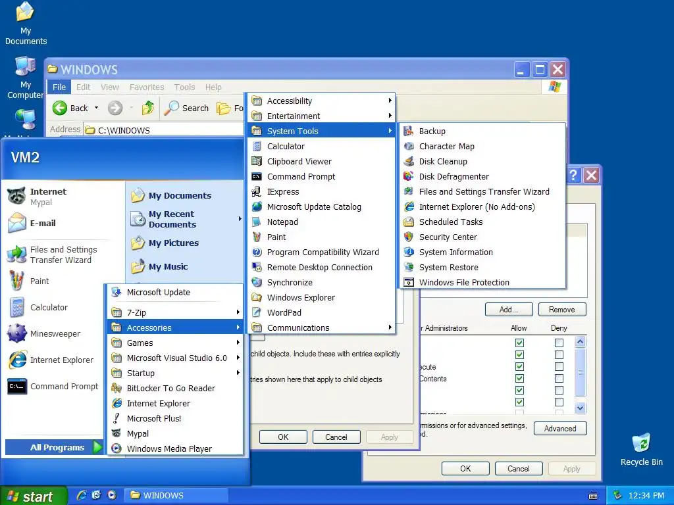Screen dimensions: 674x505
Task: Open Backup from System Tools
Action: 482,131
